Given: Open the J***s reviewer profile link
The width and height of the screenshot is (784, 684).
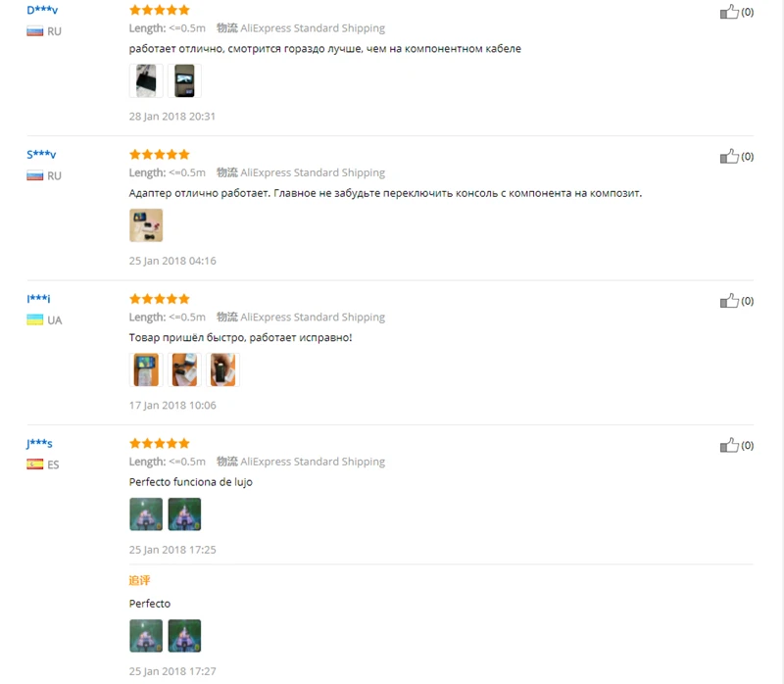Looking at the screenshot, I should (x=39, y=444).
